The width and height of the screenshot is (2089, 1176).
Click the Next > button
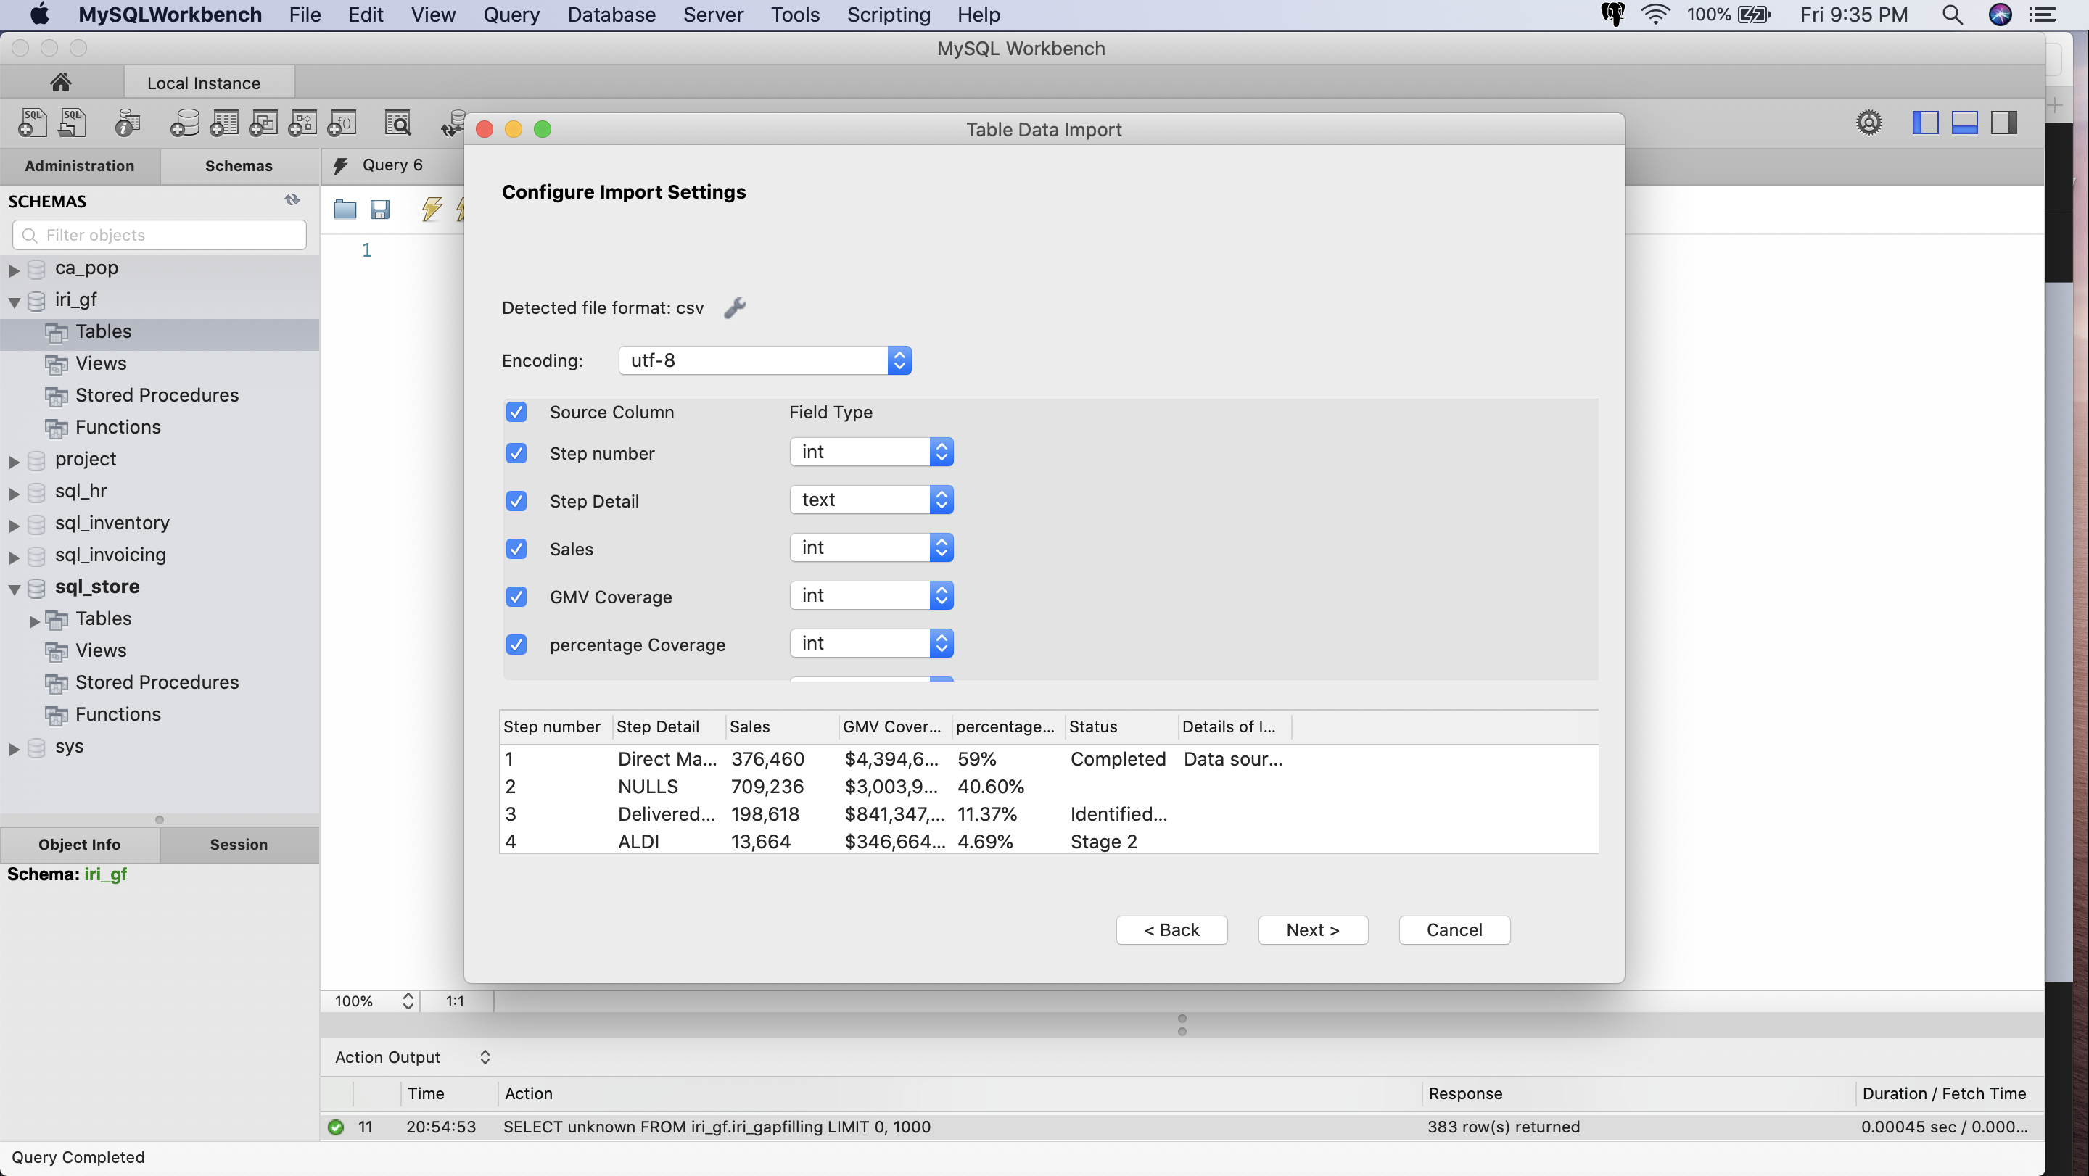click(x=1312, y=929)
